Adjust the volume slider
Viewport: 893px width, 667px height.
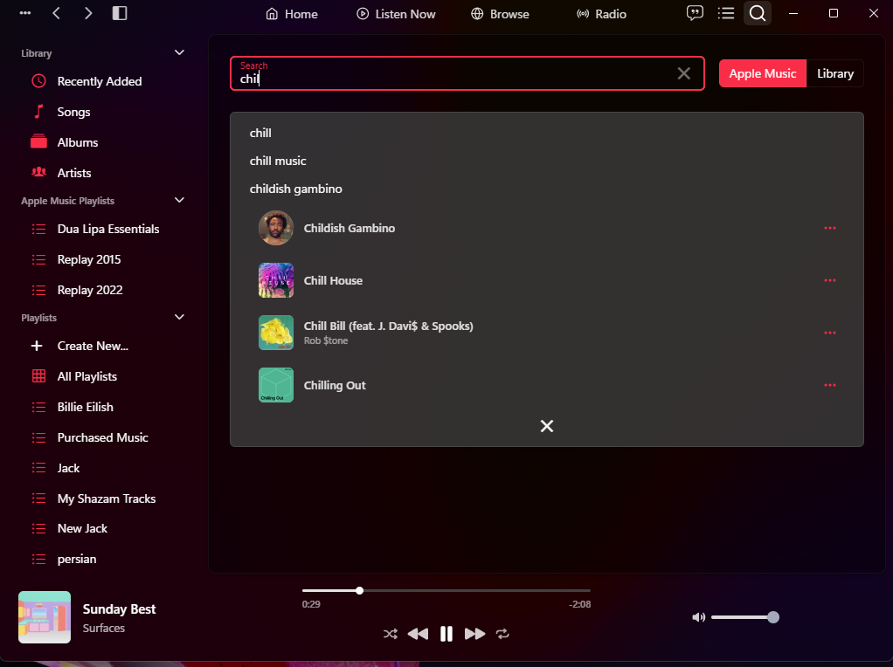(x=745, y=617)
